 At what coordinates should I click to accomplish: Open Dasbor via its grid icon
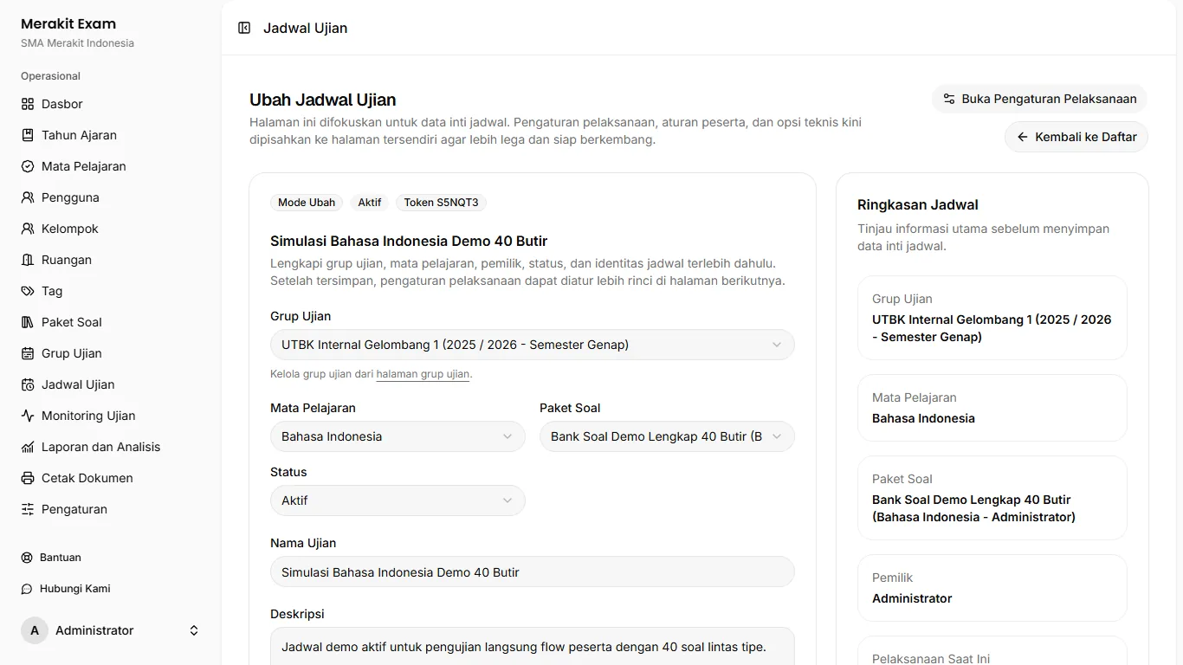(28, 104)
